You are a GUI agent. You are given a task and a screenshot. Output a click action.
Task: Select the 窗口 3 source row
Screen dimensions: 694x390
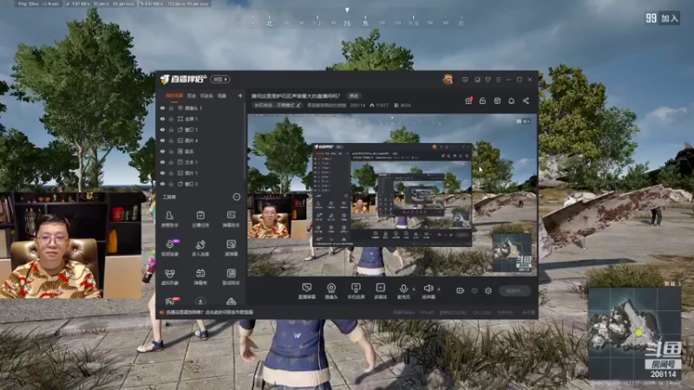201,184
